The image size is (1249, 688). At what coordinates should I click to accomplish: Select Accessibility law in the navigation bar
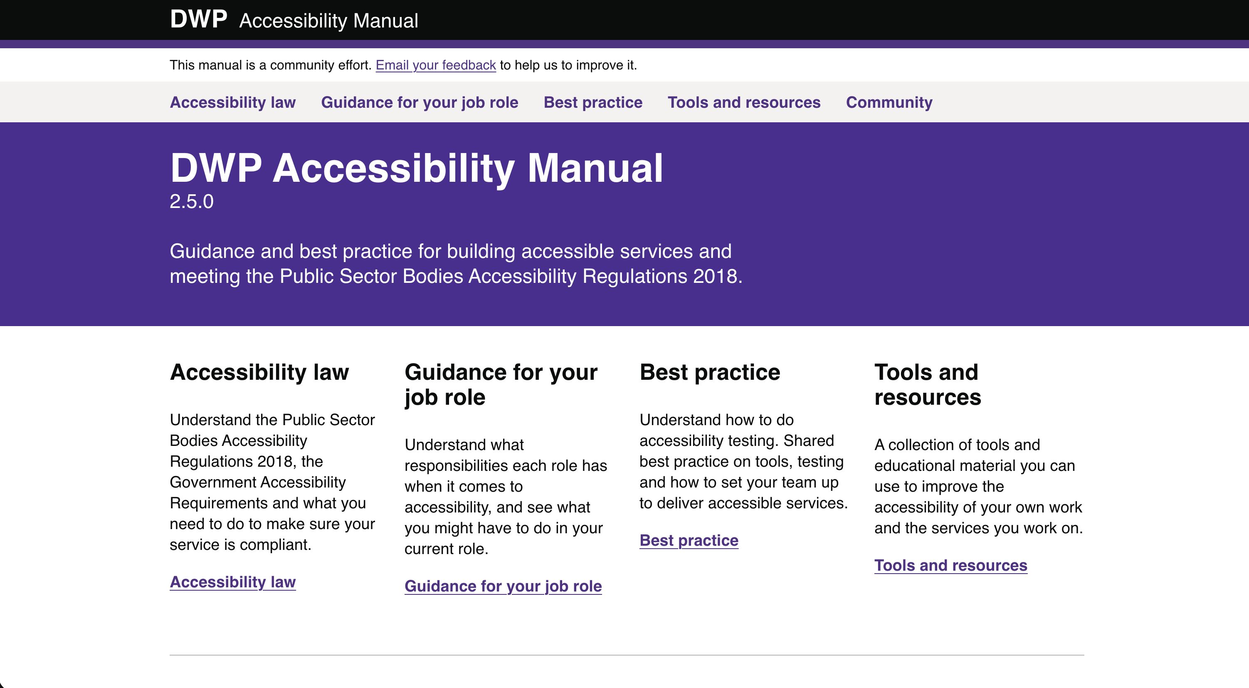[x=233, y=102]
